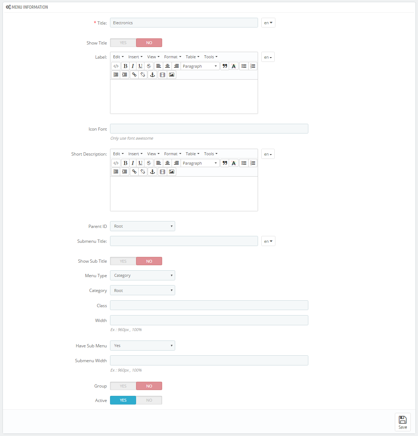This screenshot has height=436, width=418.
Task: Set Group toggle to YES
Action: point(123,386)
